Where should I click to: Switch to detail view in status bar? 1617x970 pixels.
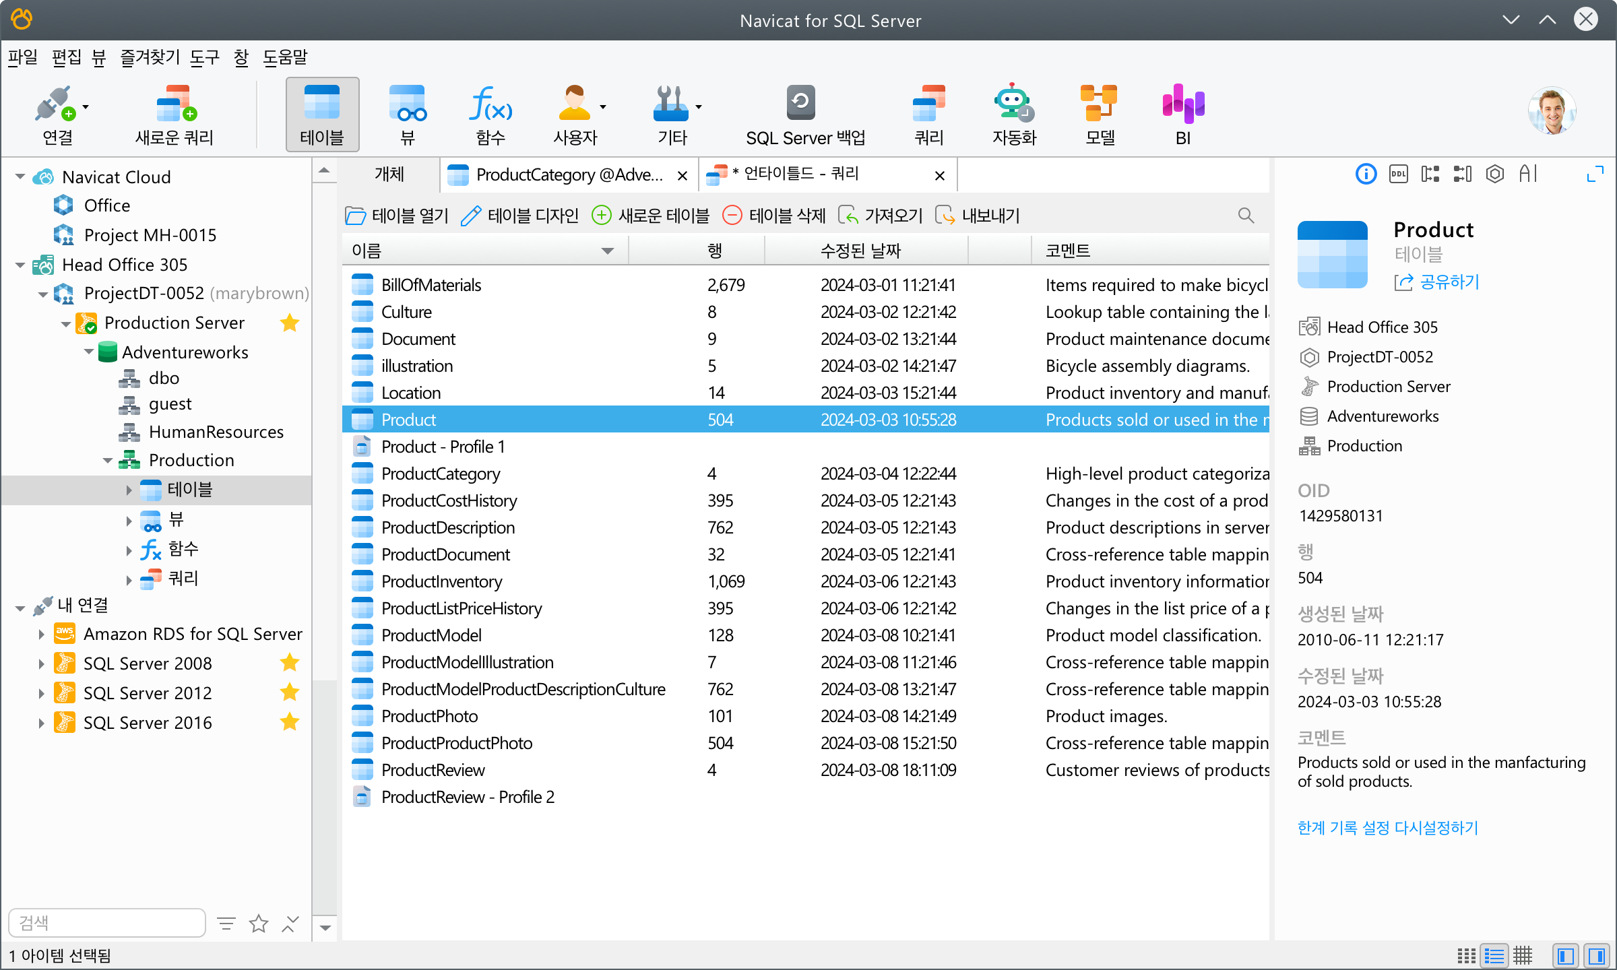pos(1523,955)
